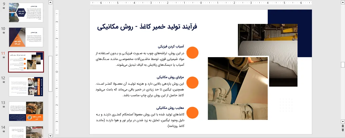Click the heading آسیاب کردن فیزیکی
The height and width of the screenshot is (138, 345).
[x=171, y=46]
